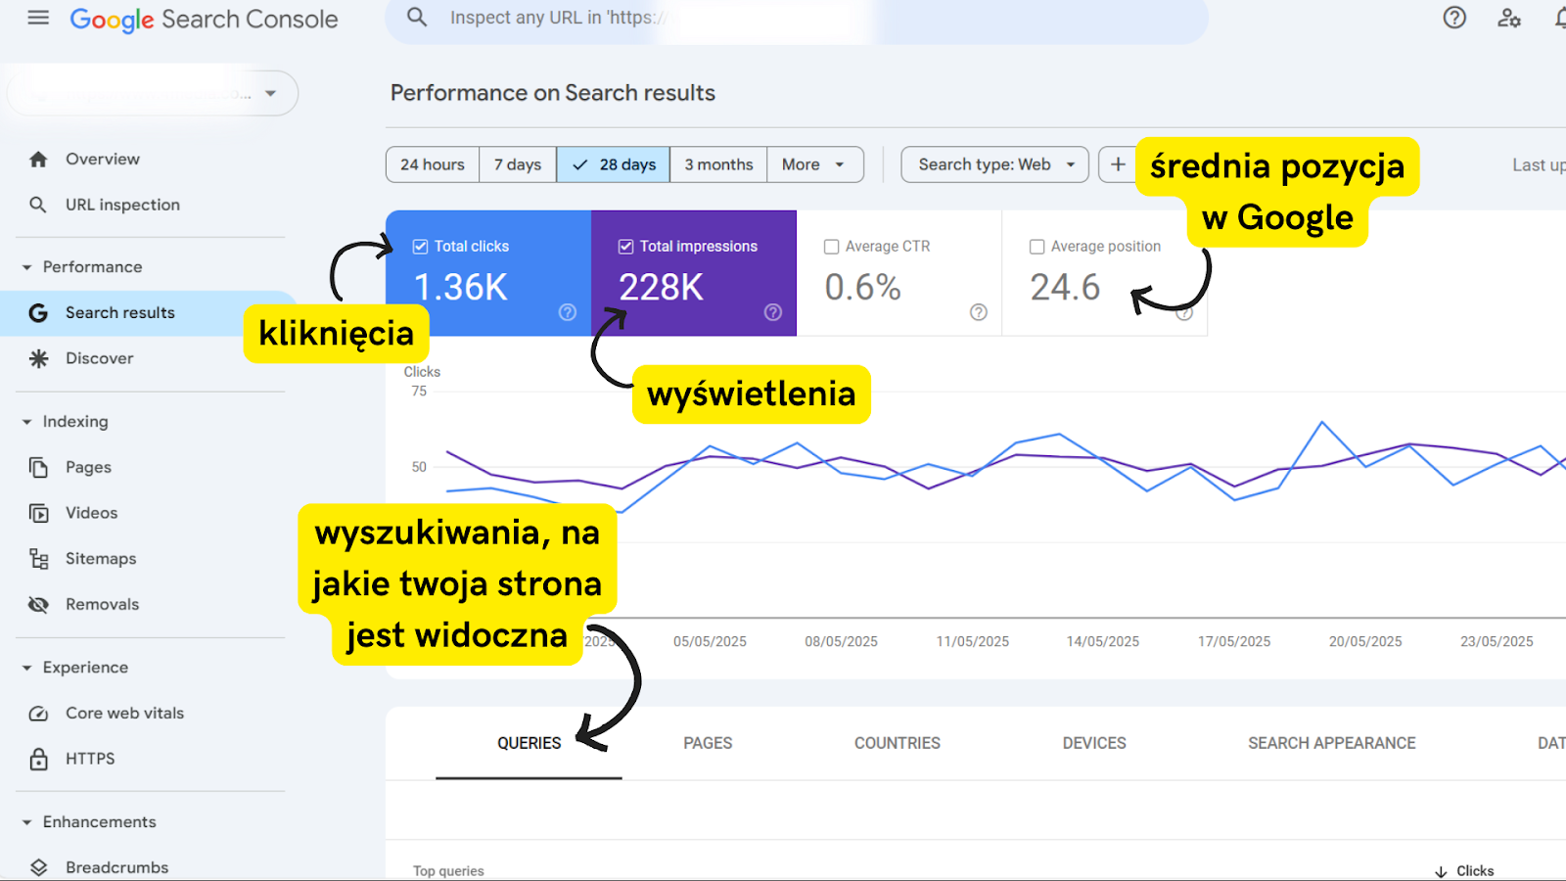Open the Help question mark icon
This screenshot has width=1566, height=881.
[x=1454, y=18]
